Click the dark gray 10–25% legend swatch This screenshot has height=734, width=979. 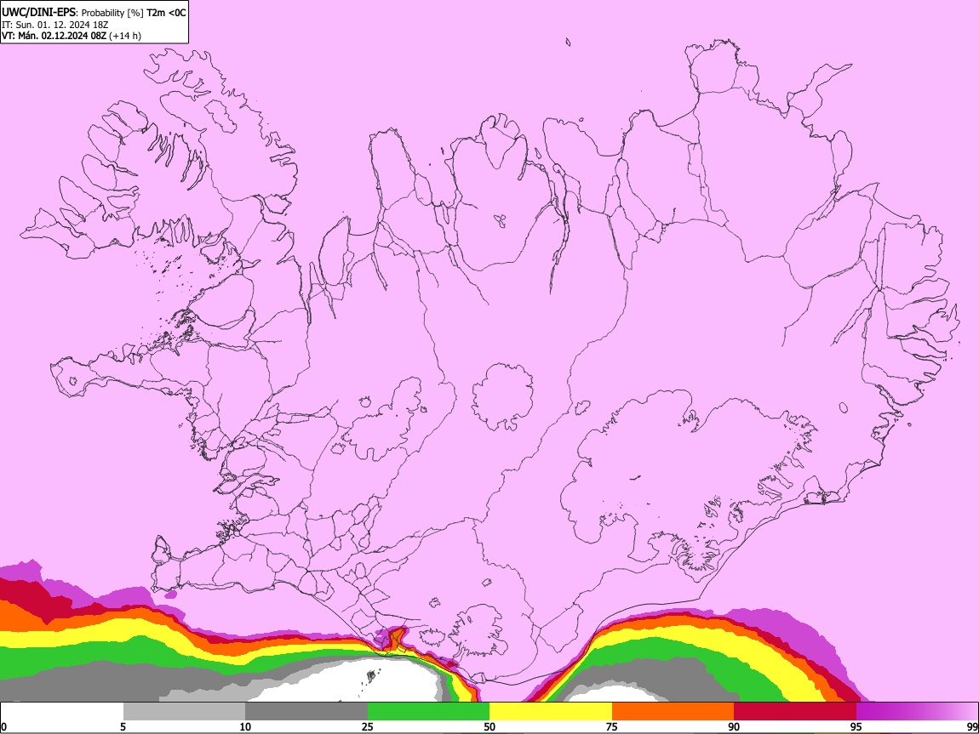(x=306, y=712)
